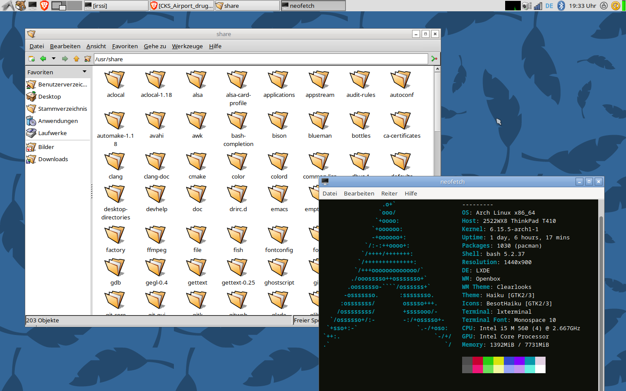
Task: Select Desktop in the sidebar
Action: (x=57, y=96)
